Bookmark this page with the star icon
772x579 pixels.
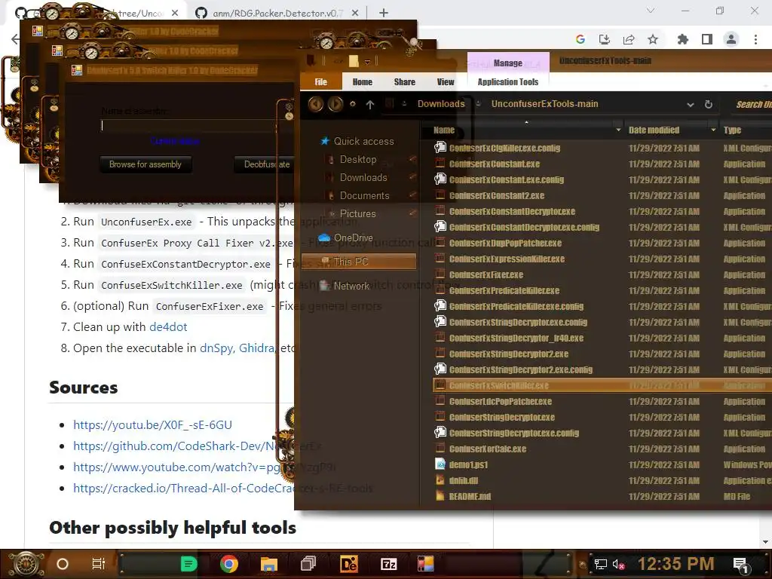pyautogui.click(x=653, y=39)
